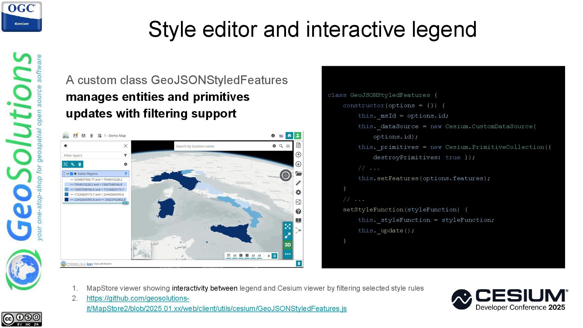The width and height of the screenshot is (583, 328).
Task: Click the print/document icon in right sidebar
Action: coord(298,145)
